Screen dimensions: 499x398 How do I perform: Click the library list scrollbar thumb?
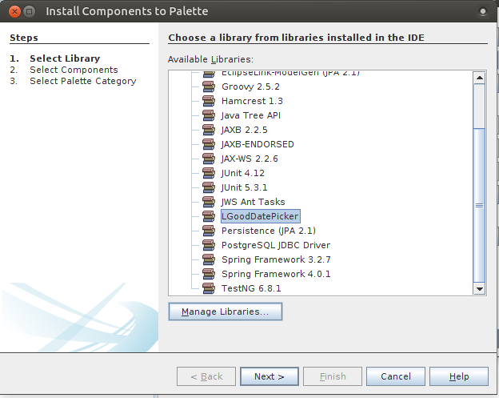tap(479, 205)
